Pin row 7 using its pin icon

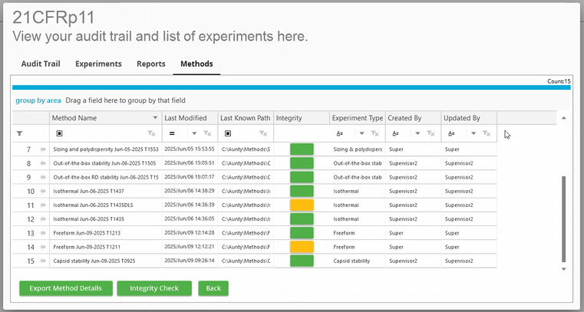[x=43, y=149]
